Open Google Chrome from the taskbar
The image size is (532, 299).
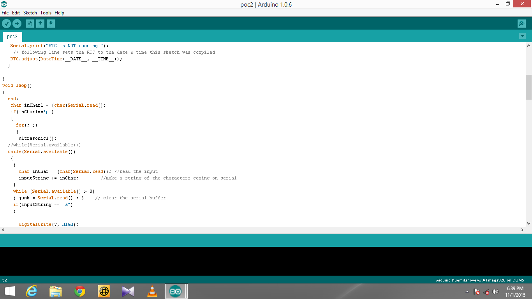tap(80, 291)
